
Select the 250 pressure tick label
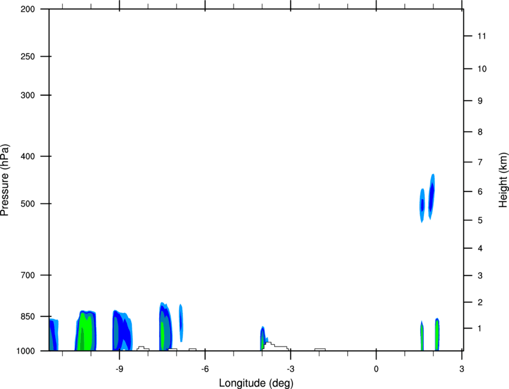click(x=28, y=56)
